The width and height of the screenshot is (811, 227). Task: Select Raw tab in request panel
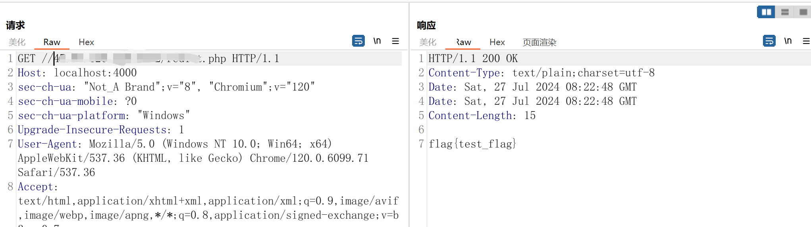(x=52, y=42)
